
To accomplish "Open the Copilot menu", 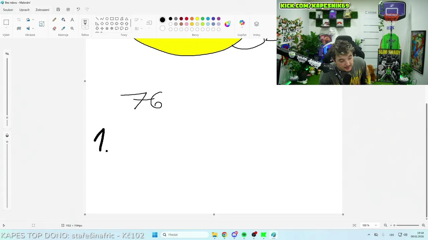I will [242, 23].
